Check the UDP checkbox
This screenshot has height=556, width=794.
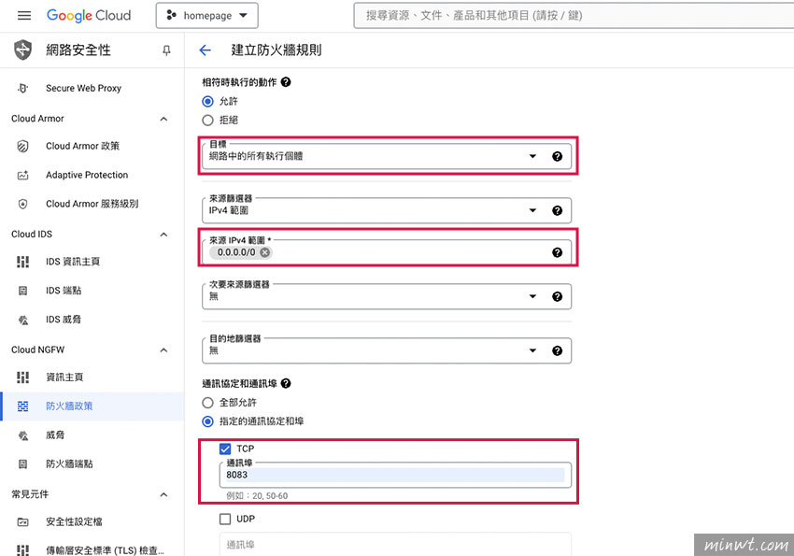click(x=225, y=519)
